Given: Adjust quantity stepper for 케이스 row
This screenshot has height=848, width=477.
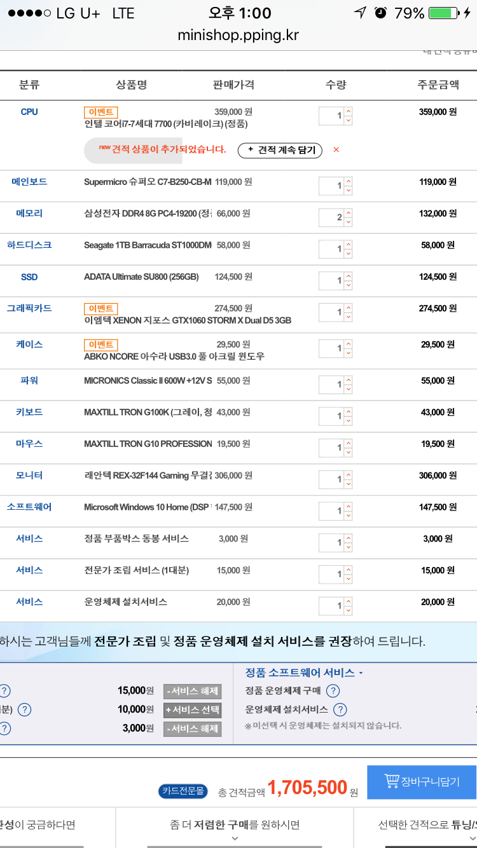Looking at the screenshot, I should click(349, 349).
